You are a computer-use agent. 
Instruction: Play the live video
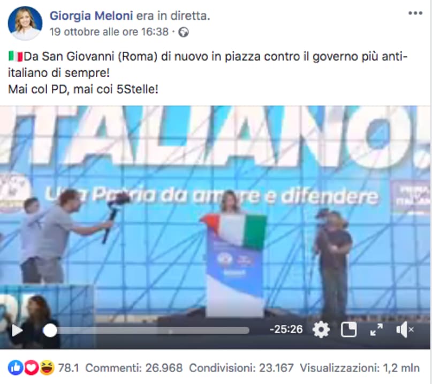17,330
